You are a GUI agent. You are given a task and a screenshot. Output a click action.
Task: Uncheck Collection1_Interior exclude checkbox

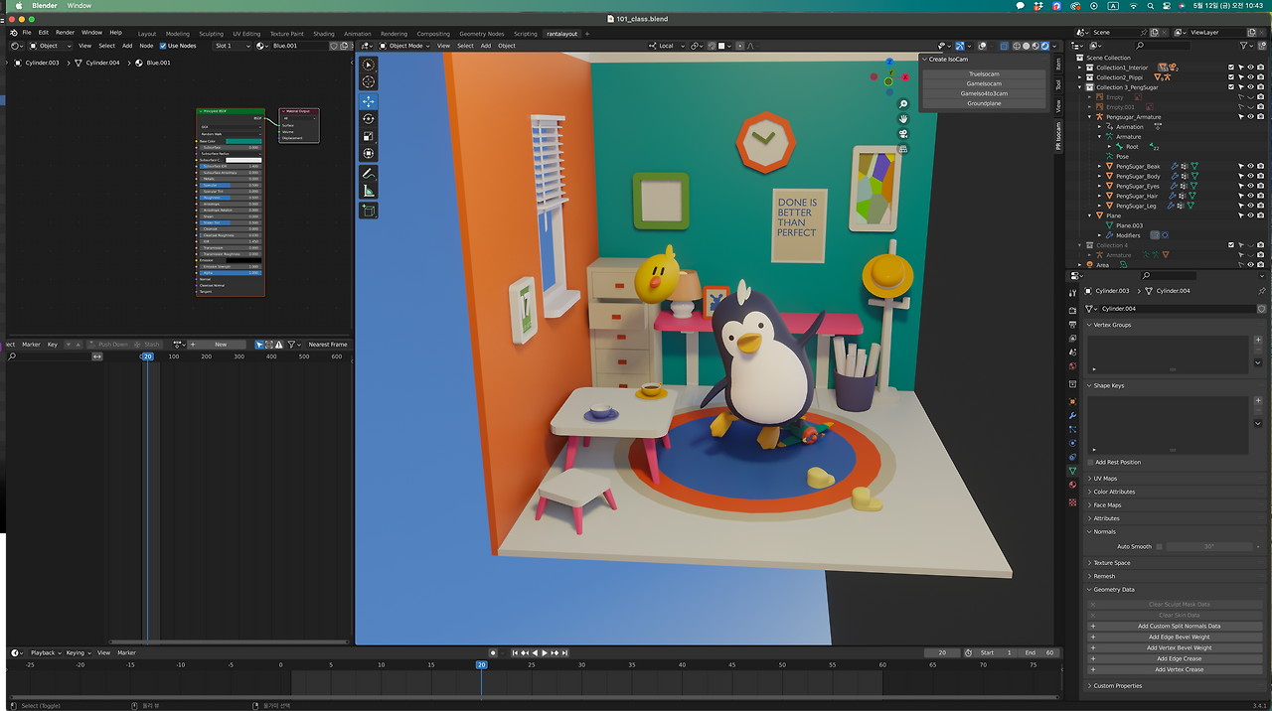click(x=1231, y=68)
